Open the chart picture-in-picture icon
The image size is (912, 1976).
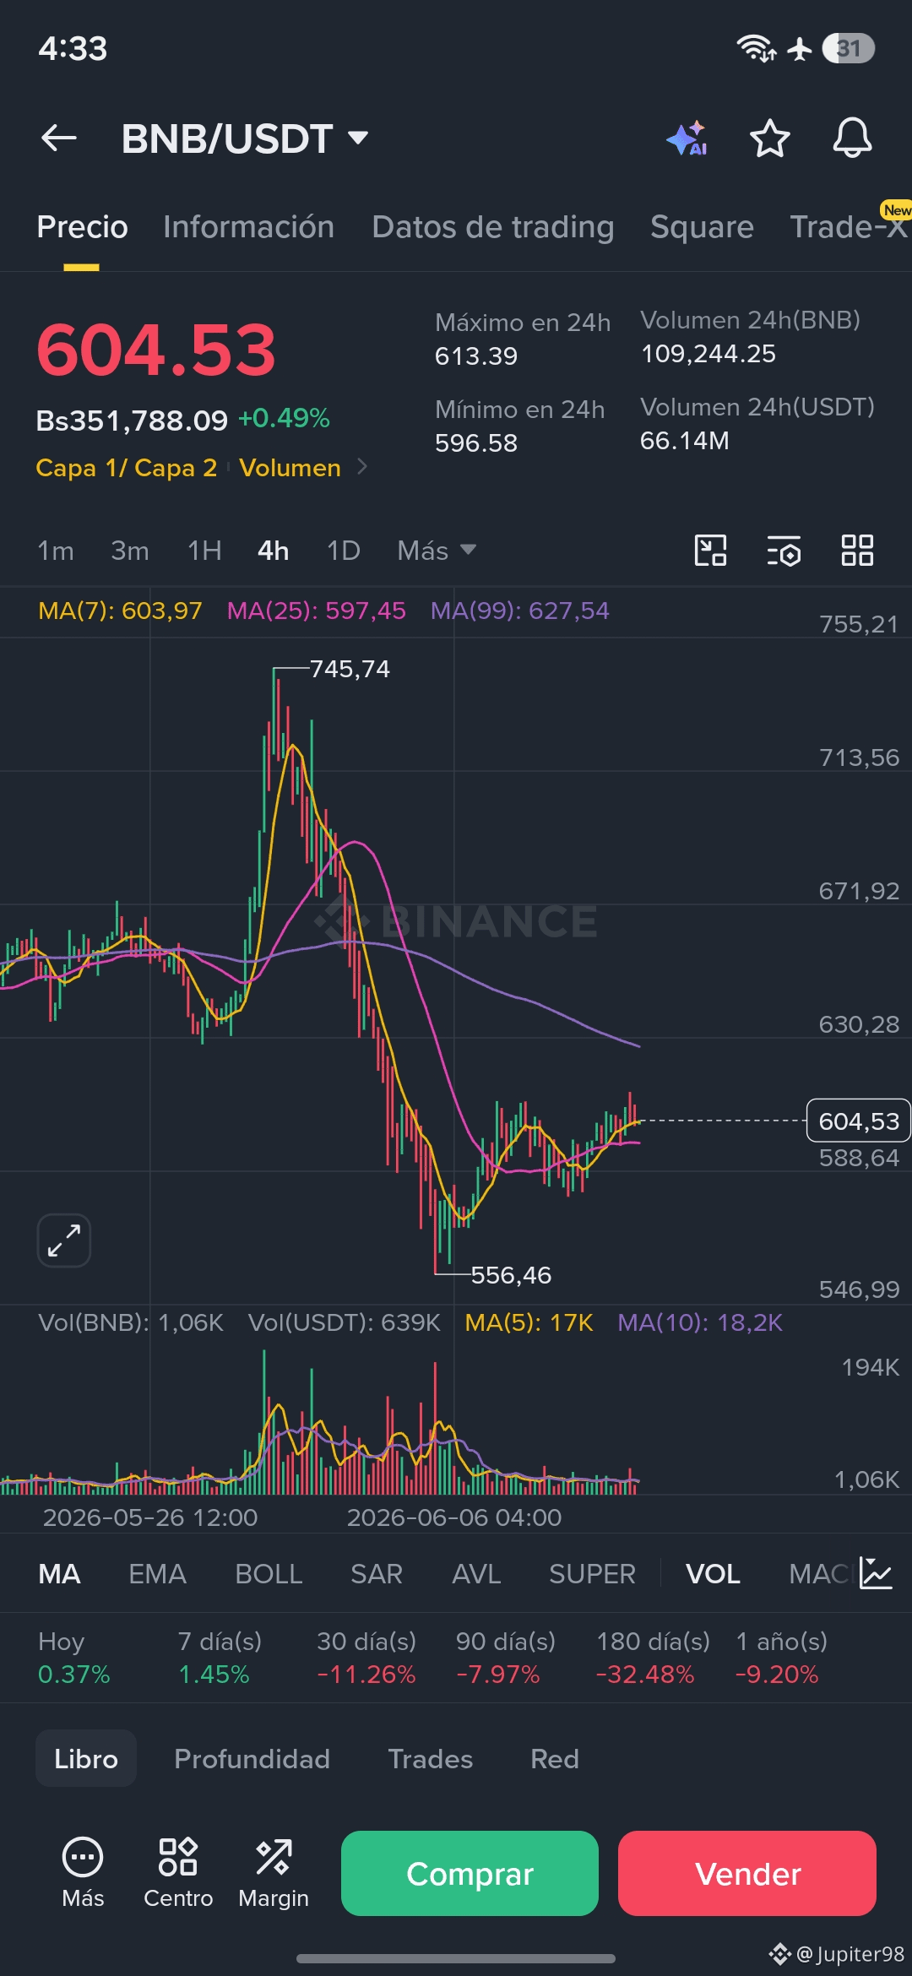710,551
